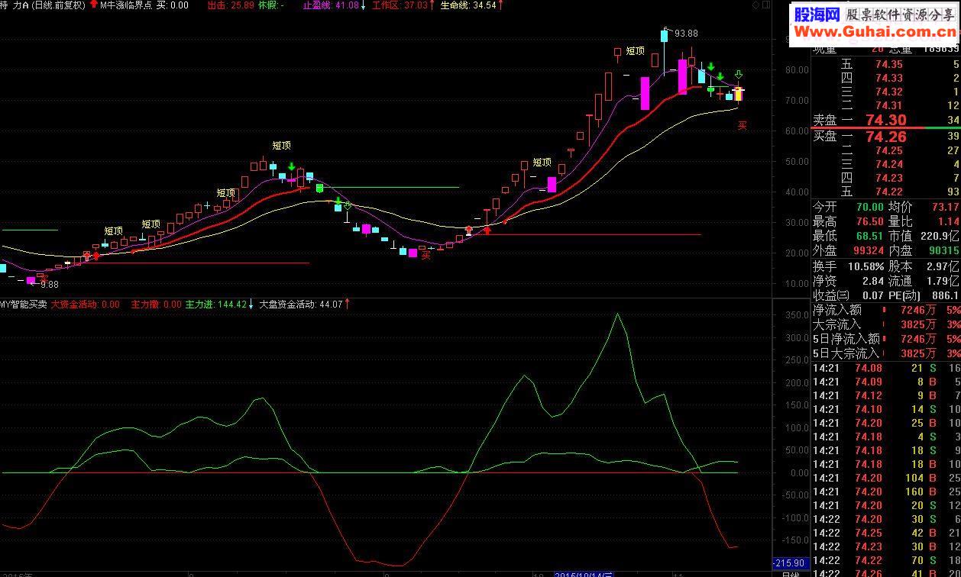This screenshot has width=961, height=577.
Task: Click the red 买 signal under the latest candles
Action: pos(742,126)
